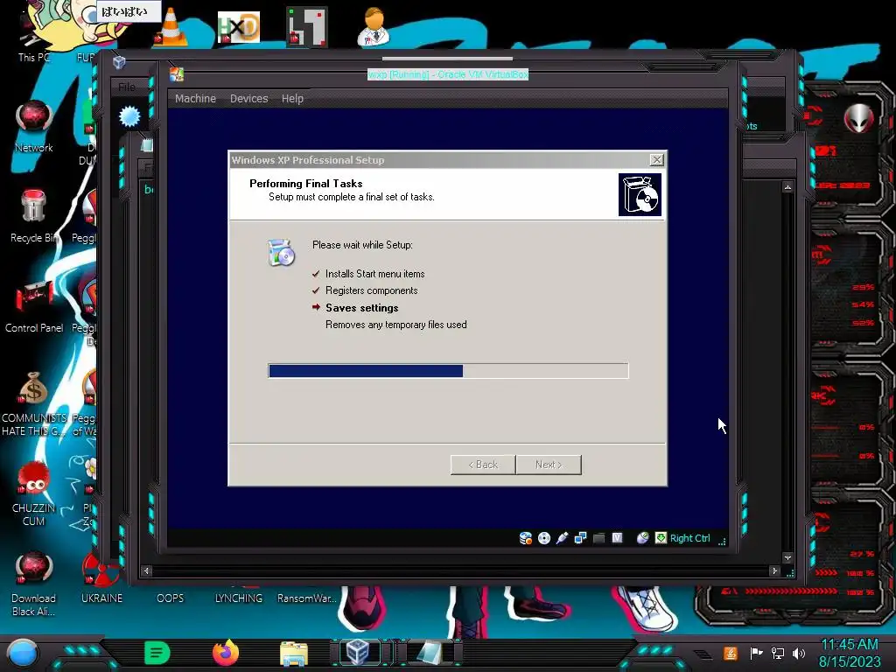The height and width of the screenshot is (672, 896).
Task: Click the green host key arrow icon
Action: click(661, 538)
